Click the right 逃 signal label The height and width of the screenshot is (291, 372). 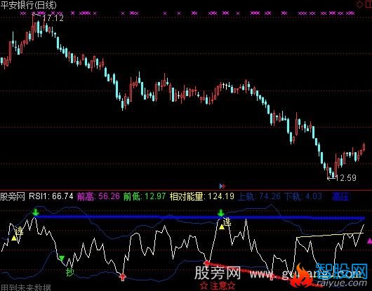227,222
